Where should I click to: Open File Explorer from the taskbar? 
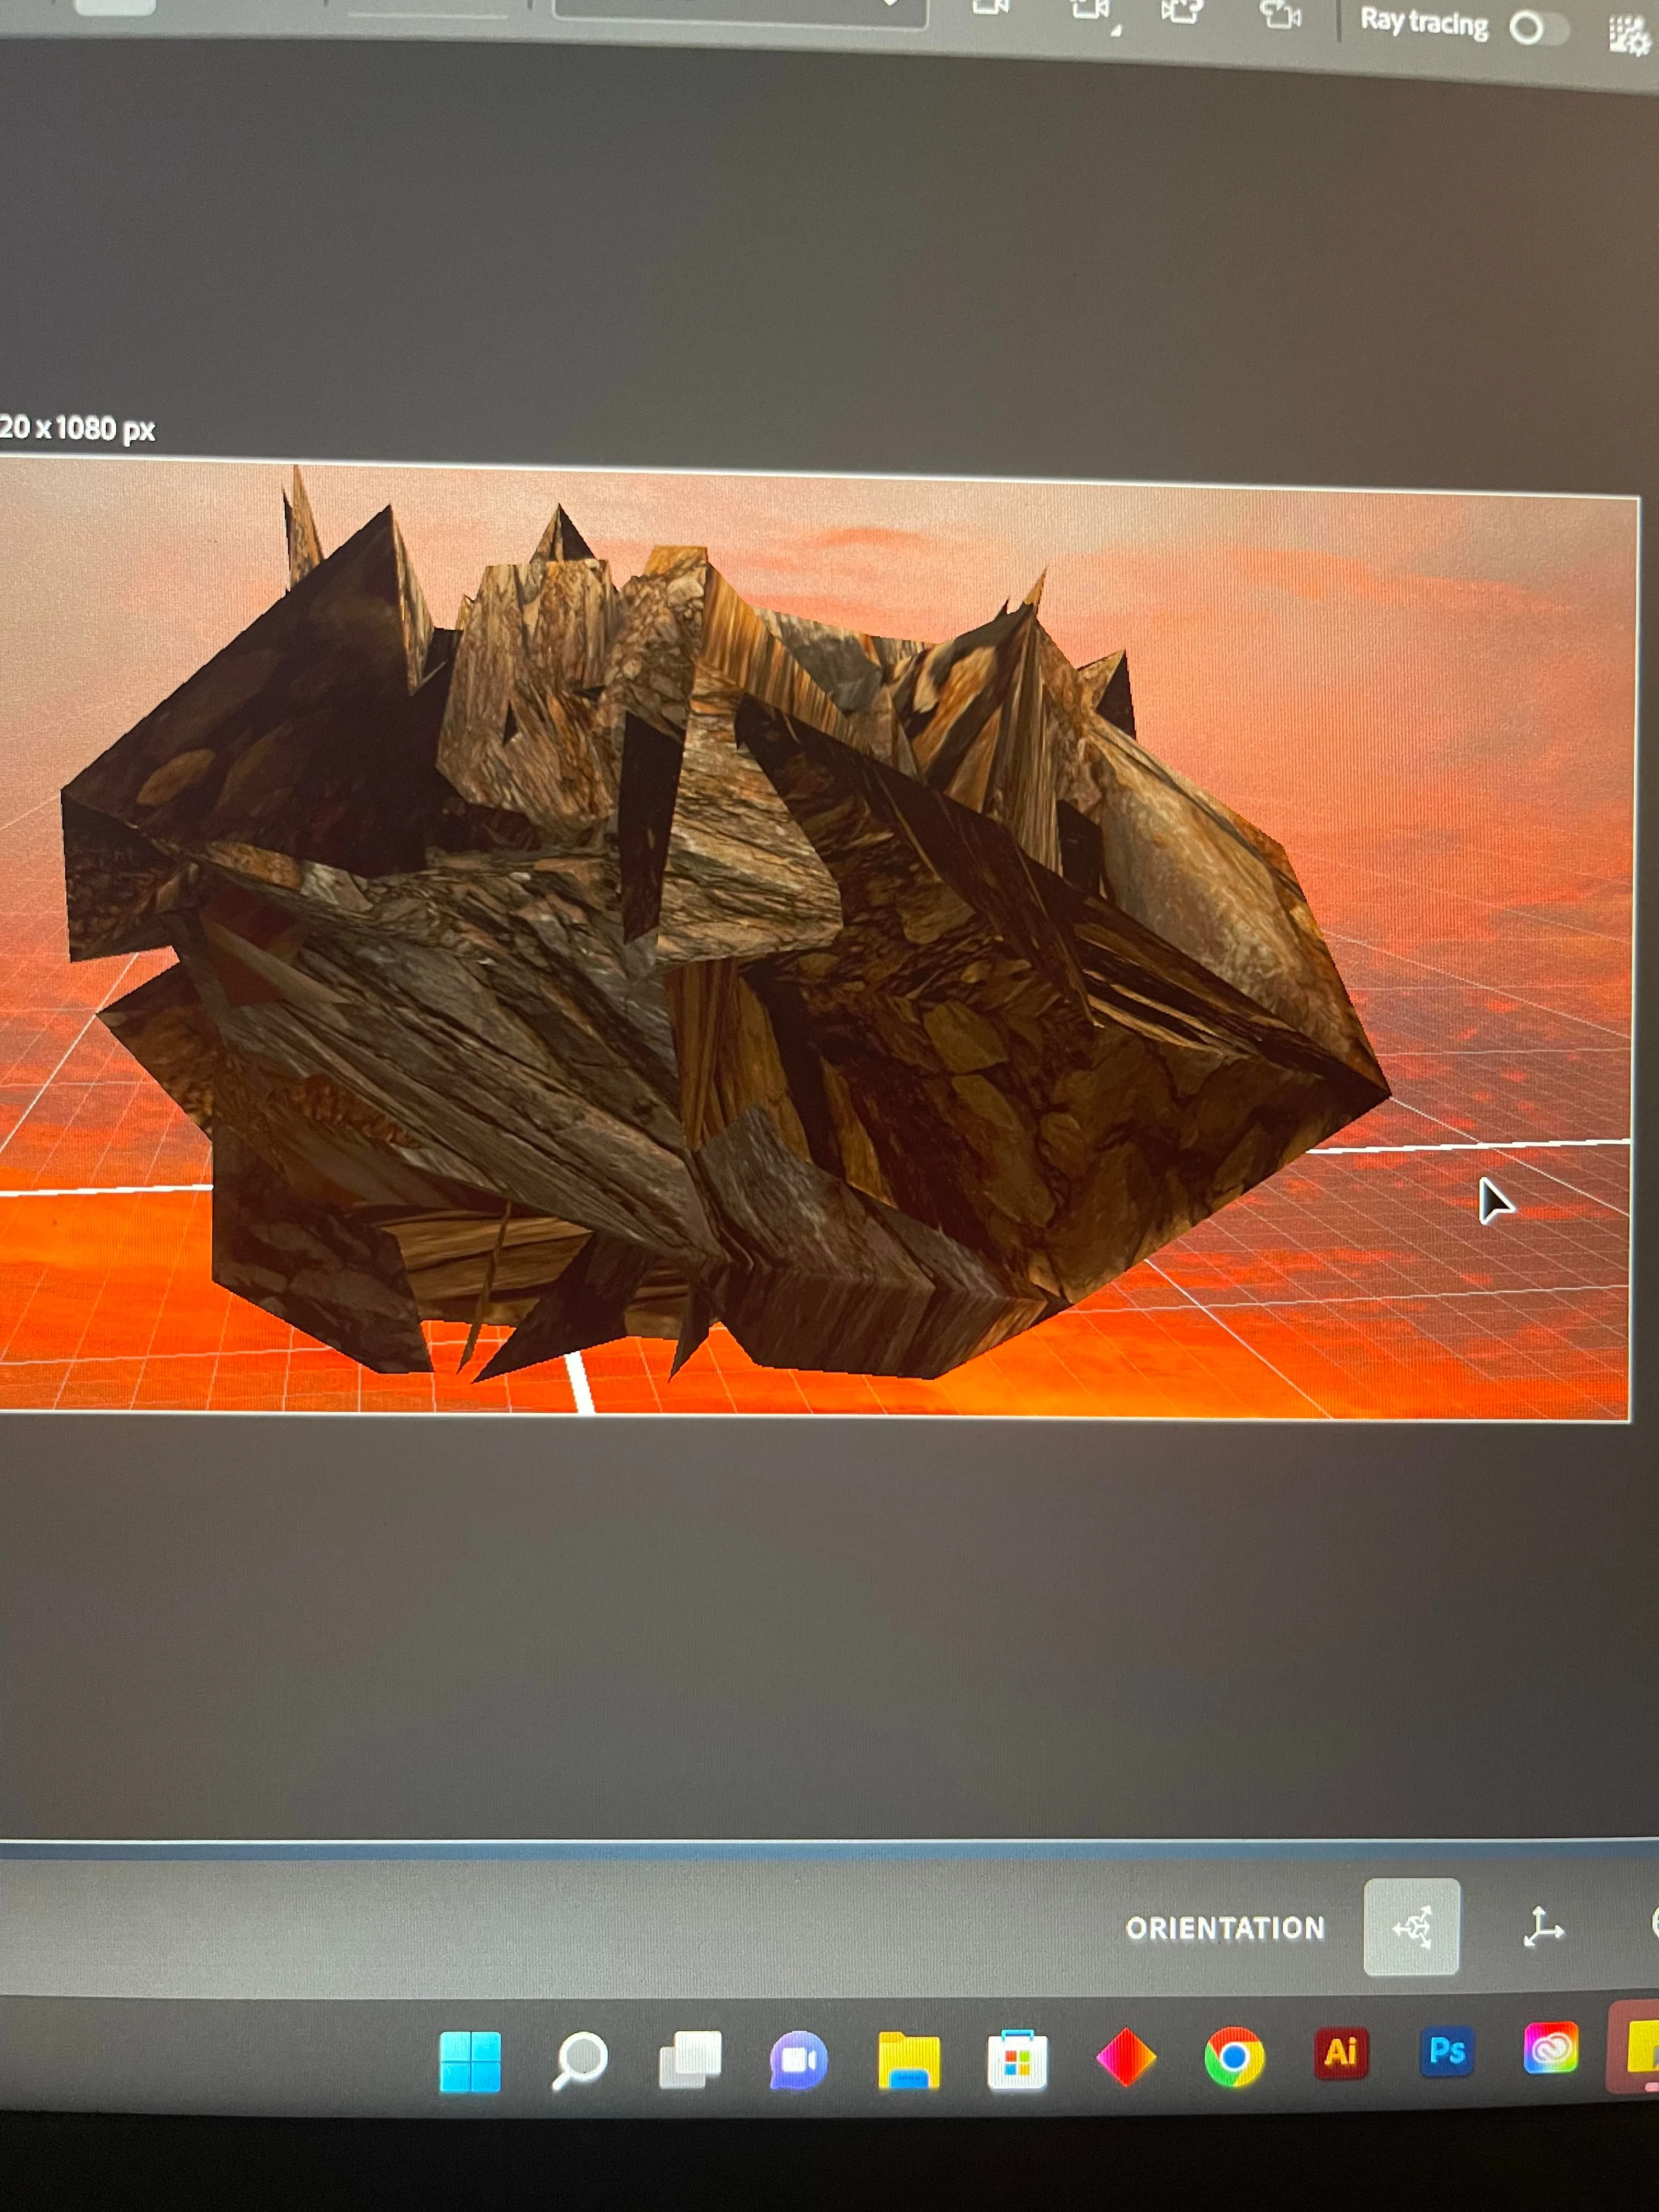point(908,2060)
